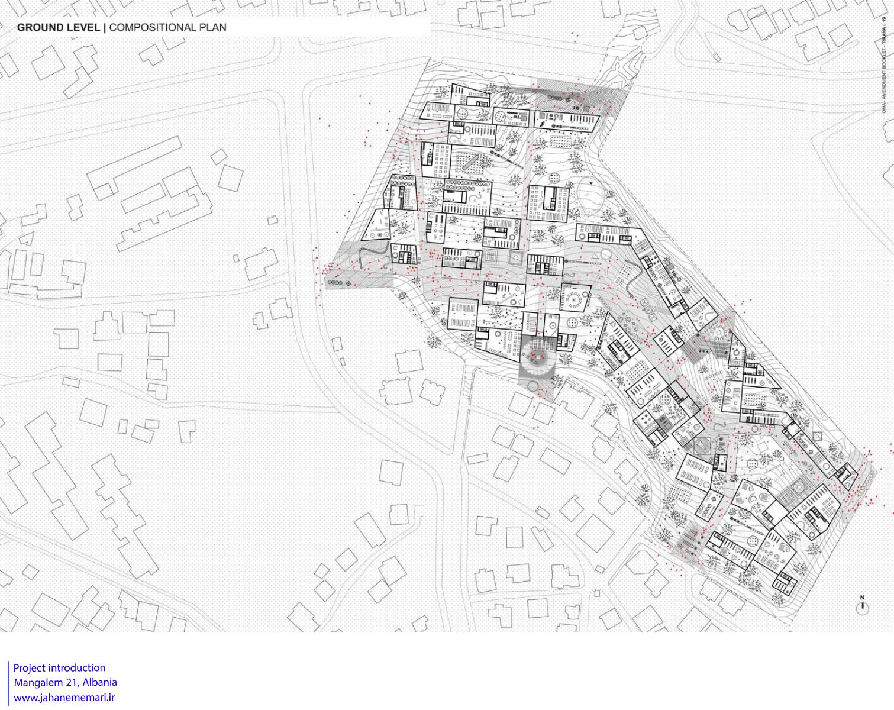894x710 pixels.
Task: Click the north arrow compass symbol
Action: (862, 606)
